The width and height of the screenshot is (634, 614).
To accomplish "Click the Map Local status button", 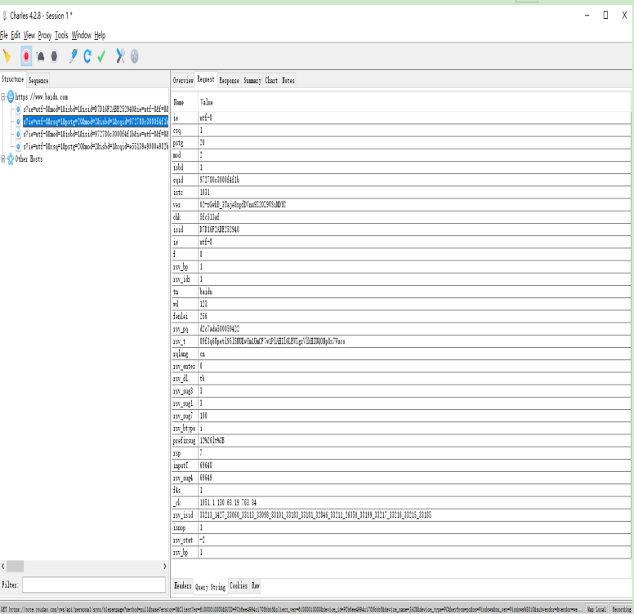I will click(x=596, y=609).
